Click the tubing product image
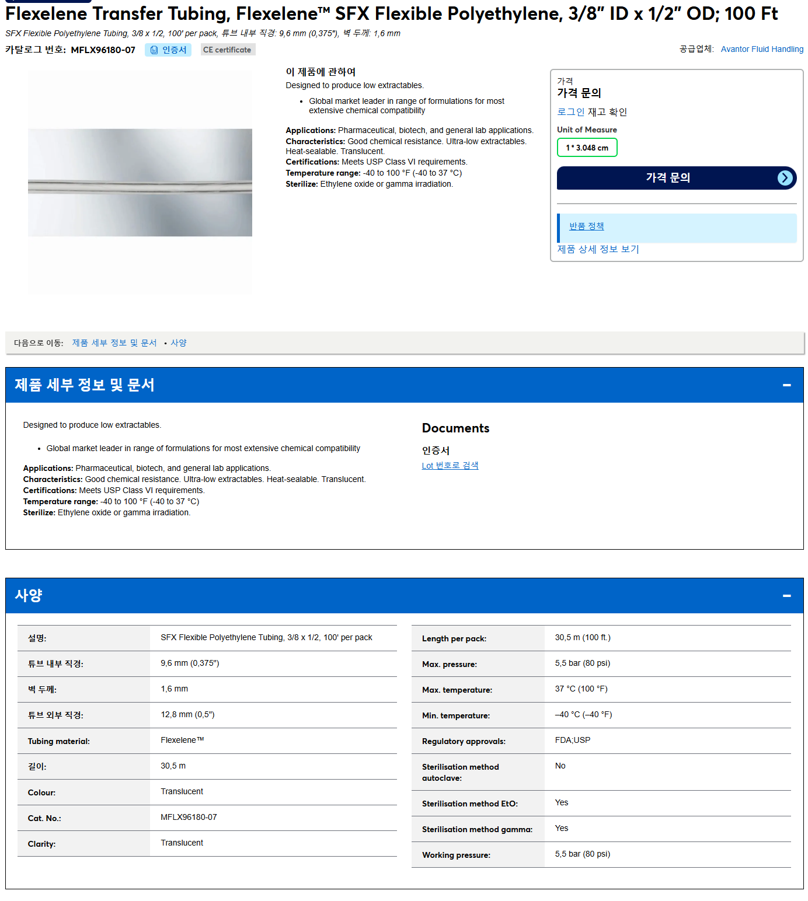The width and height of the screenshot is (808, 901). [140, 182]
